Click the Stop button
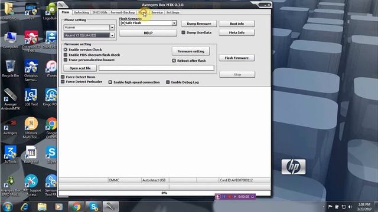Screen dimensions: 378x212 pos(237,75)
